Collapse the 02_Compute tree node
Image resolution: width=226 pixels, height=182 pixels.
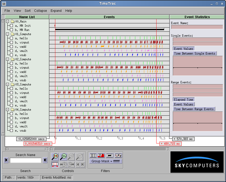click(x=8, y=59)
